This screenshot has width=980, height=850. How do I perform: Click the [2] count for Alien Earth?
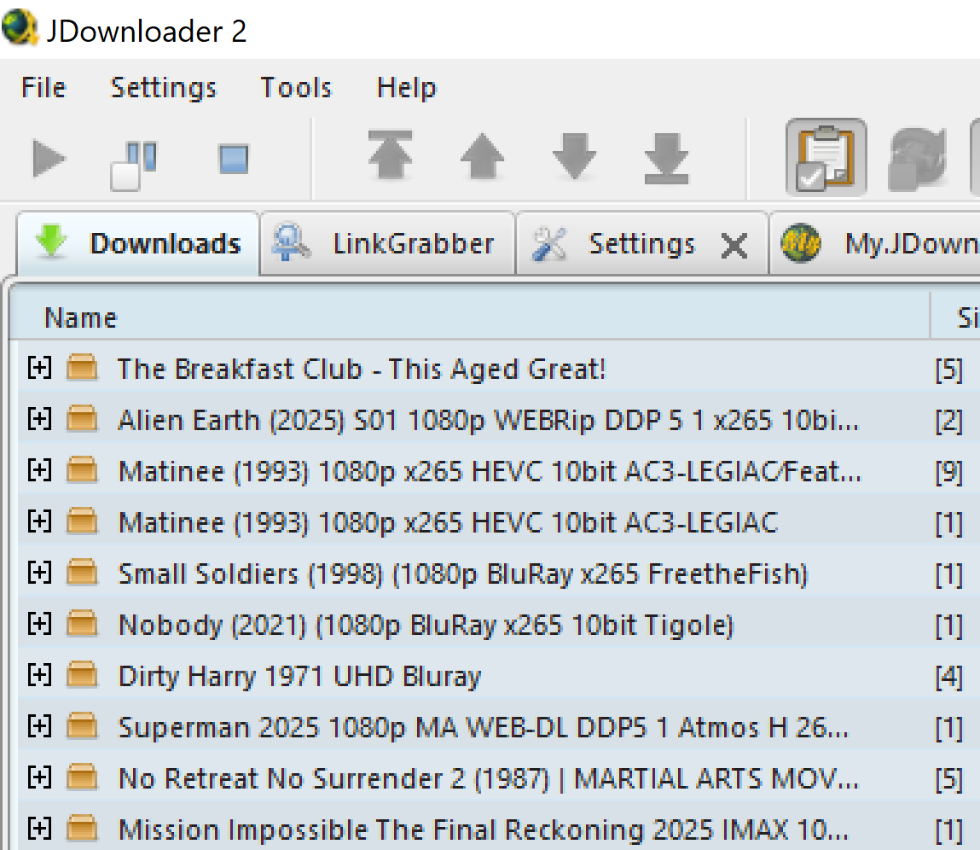[948, 421]
